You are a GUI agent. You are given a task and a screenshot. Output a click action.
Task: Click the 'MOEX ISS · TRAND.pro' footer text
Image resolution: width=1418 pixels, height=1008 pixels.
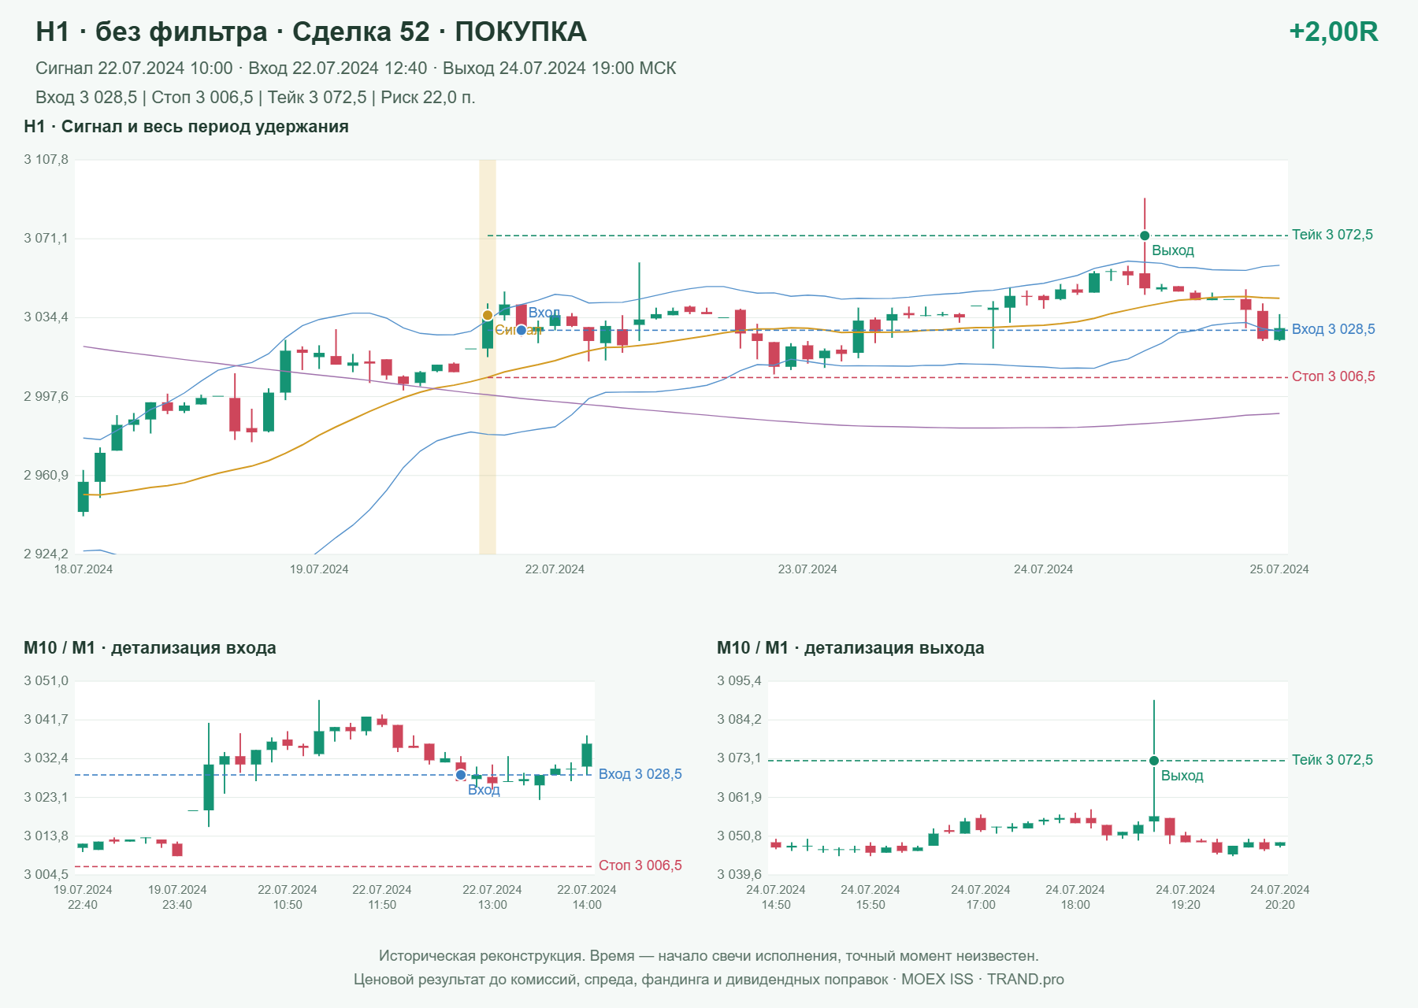click(x=982, y=980)
